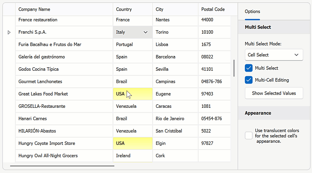Image resolution: width=312 pixels, height=173 pixels.
Task: Select the Elgin city cell
Action: (175, 143)
